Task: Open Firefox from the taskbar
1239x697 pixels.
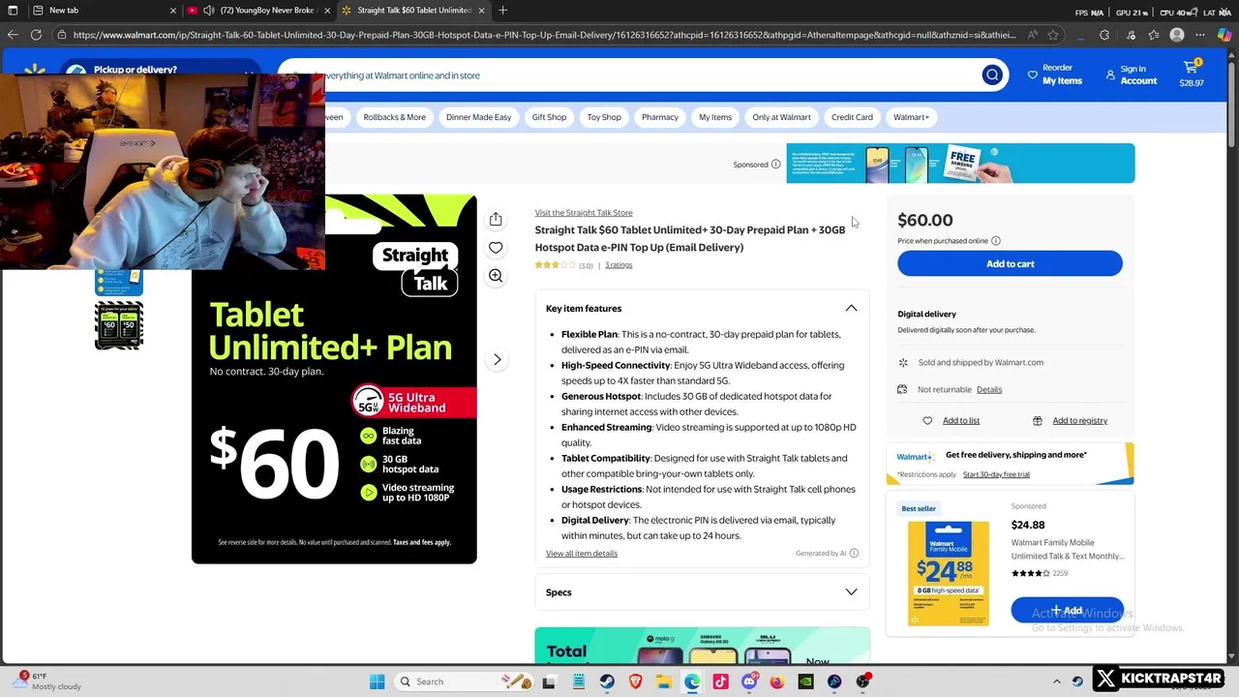Action: [x=777, y=682]
